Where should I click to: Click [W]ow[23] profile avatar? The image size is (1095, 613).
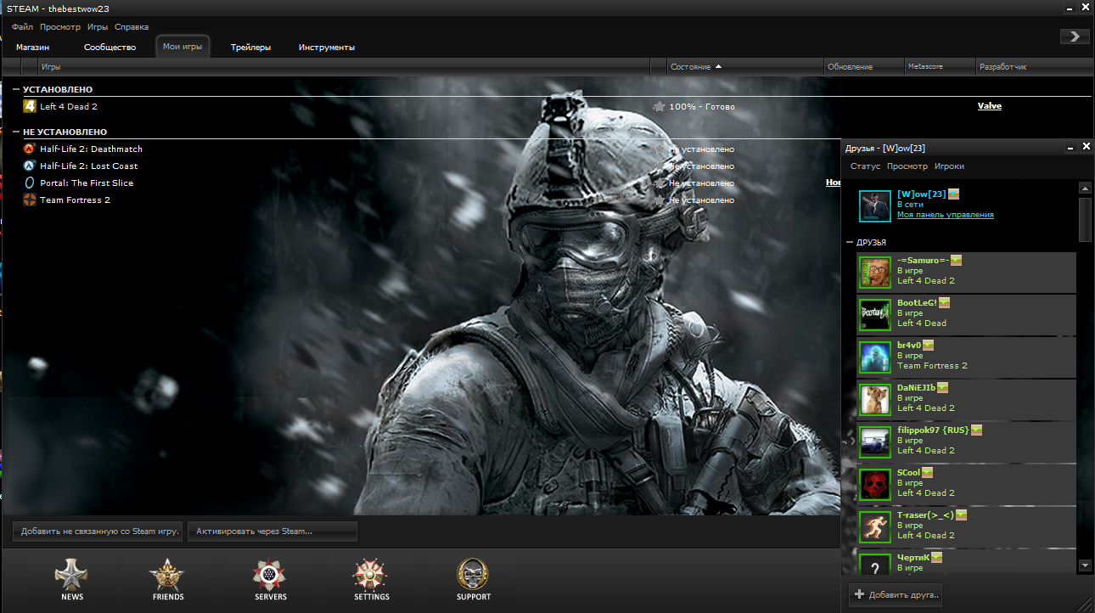875,205
